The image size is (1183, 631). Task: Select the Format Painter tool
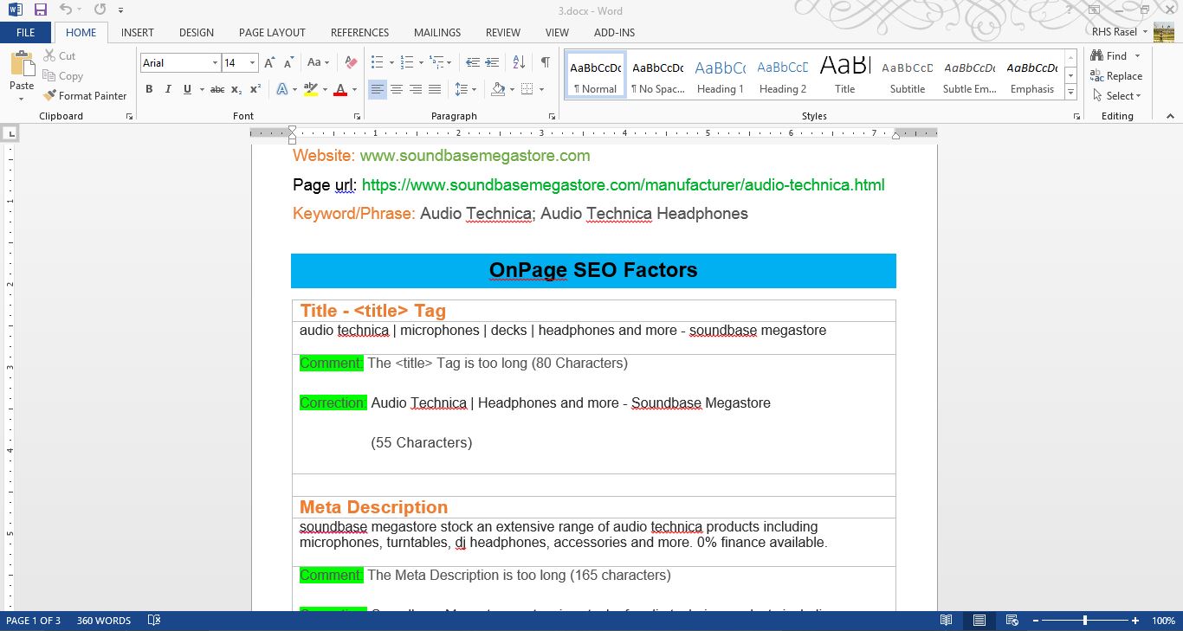pyautogui.click(x=86, y=95)
